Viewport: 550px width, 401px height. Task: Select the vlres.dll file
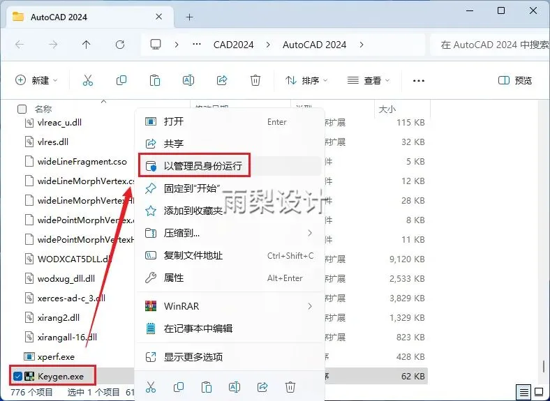tap(52, 142)
